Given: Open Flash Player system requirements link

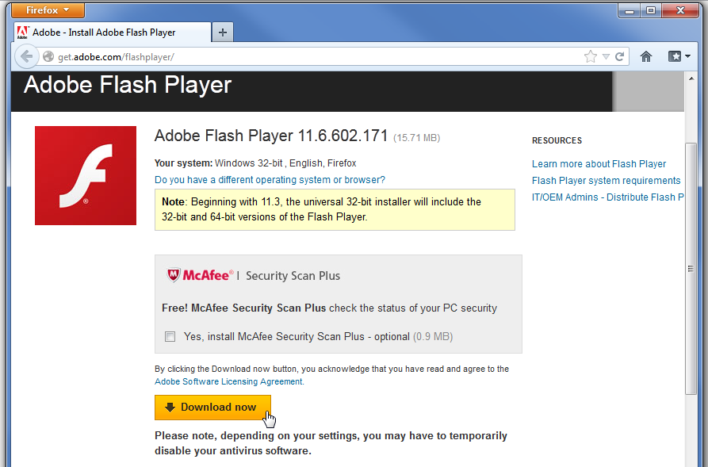Looking at the screenshot, I should pos(606,181).
